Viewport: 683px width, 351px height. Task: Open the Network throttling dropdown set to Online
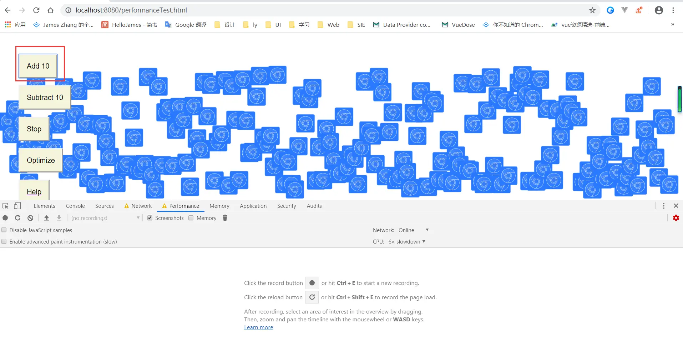click(x=414, y=230)
